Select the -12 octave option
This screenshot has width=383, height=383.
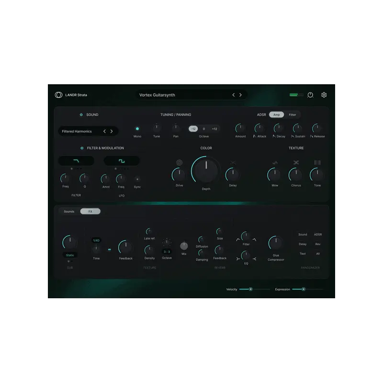(193, 129)
